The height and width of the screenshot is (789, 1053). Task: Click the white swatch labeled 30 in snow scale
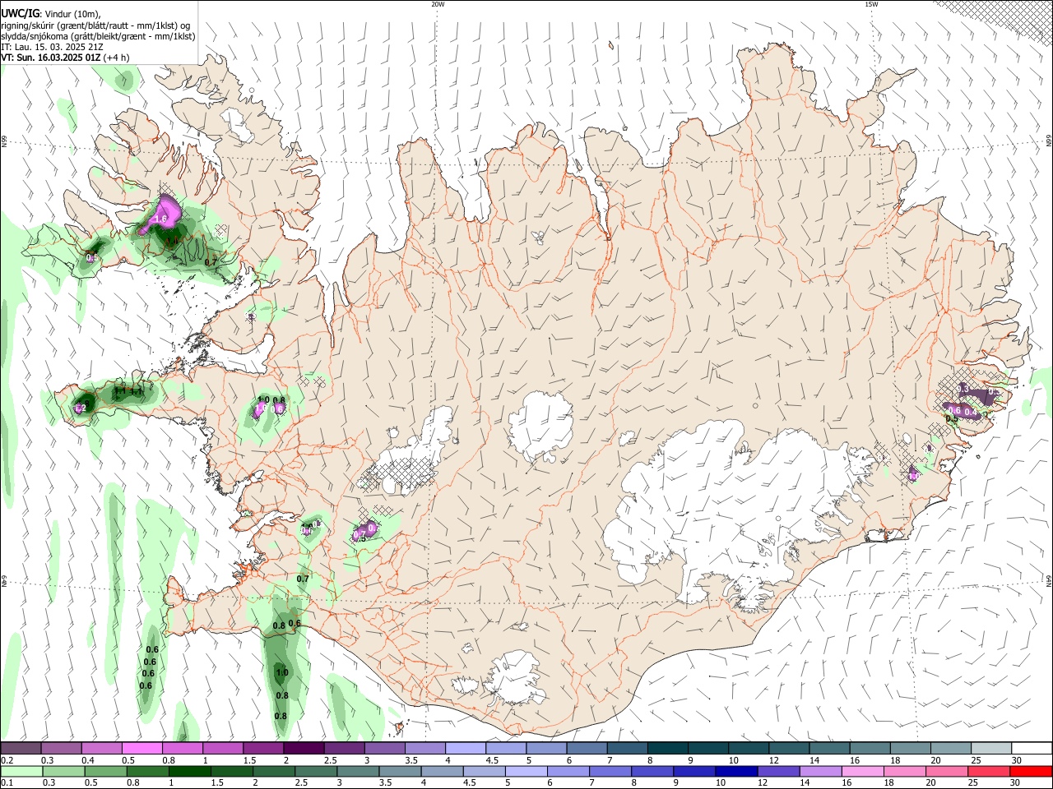coord(1032,749)
